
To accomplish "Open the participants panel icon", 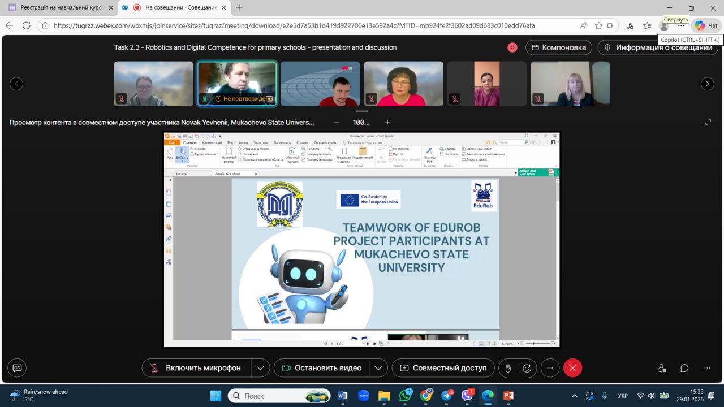I will (662, 368).
